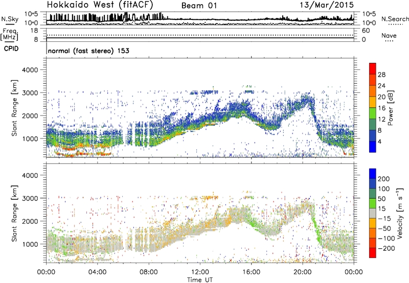This screenshot has height=283, width=409.
Task: Click the 'Time UT' axis label
Action: 200,280
